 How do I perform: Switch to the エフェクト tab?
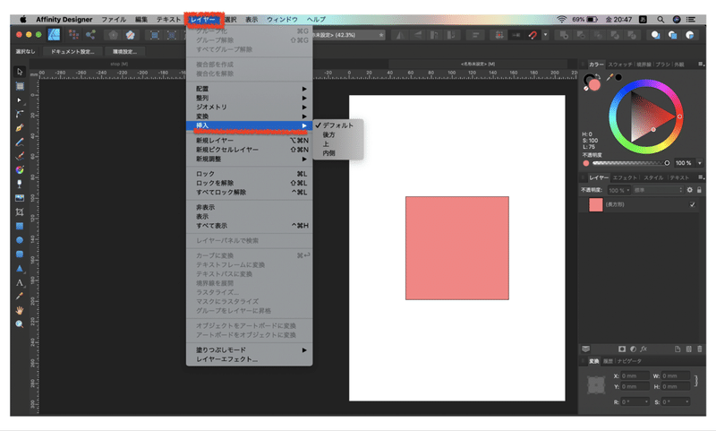coord(625,177)
